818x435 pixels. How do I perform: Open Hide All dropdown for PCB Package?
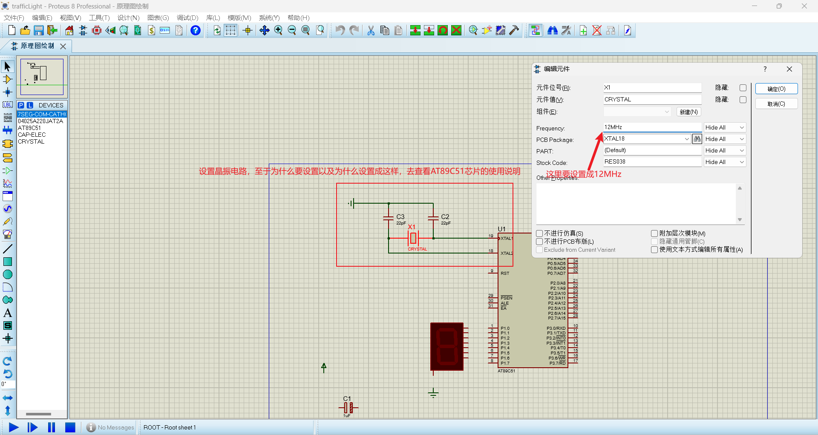tap(725, 139)
